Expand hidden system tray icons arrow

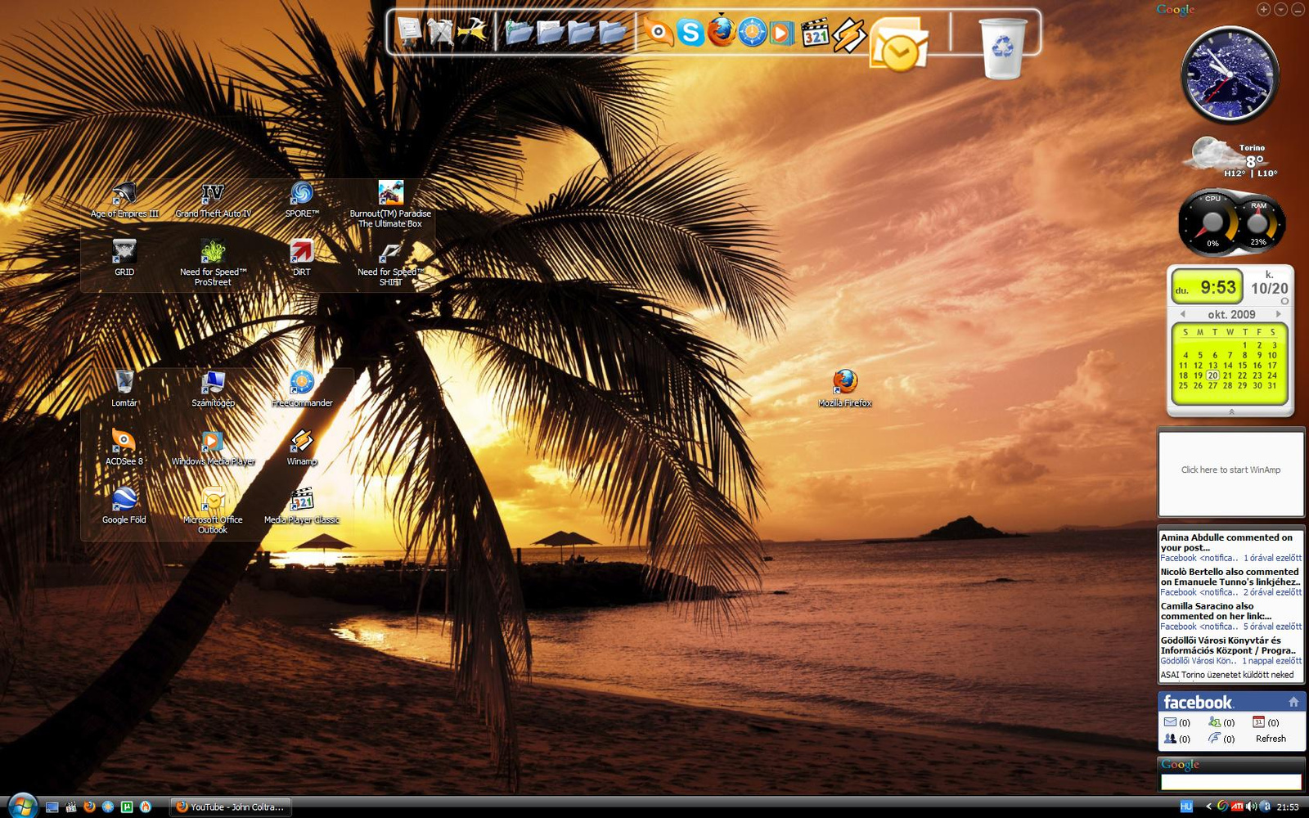1208,807
